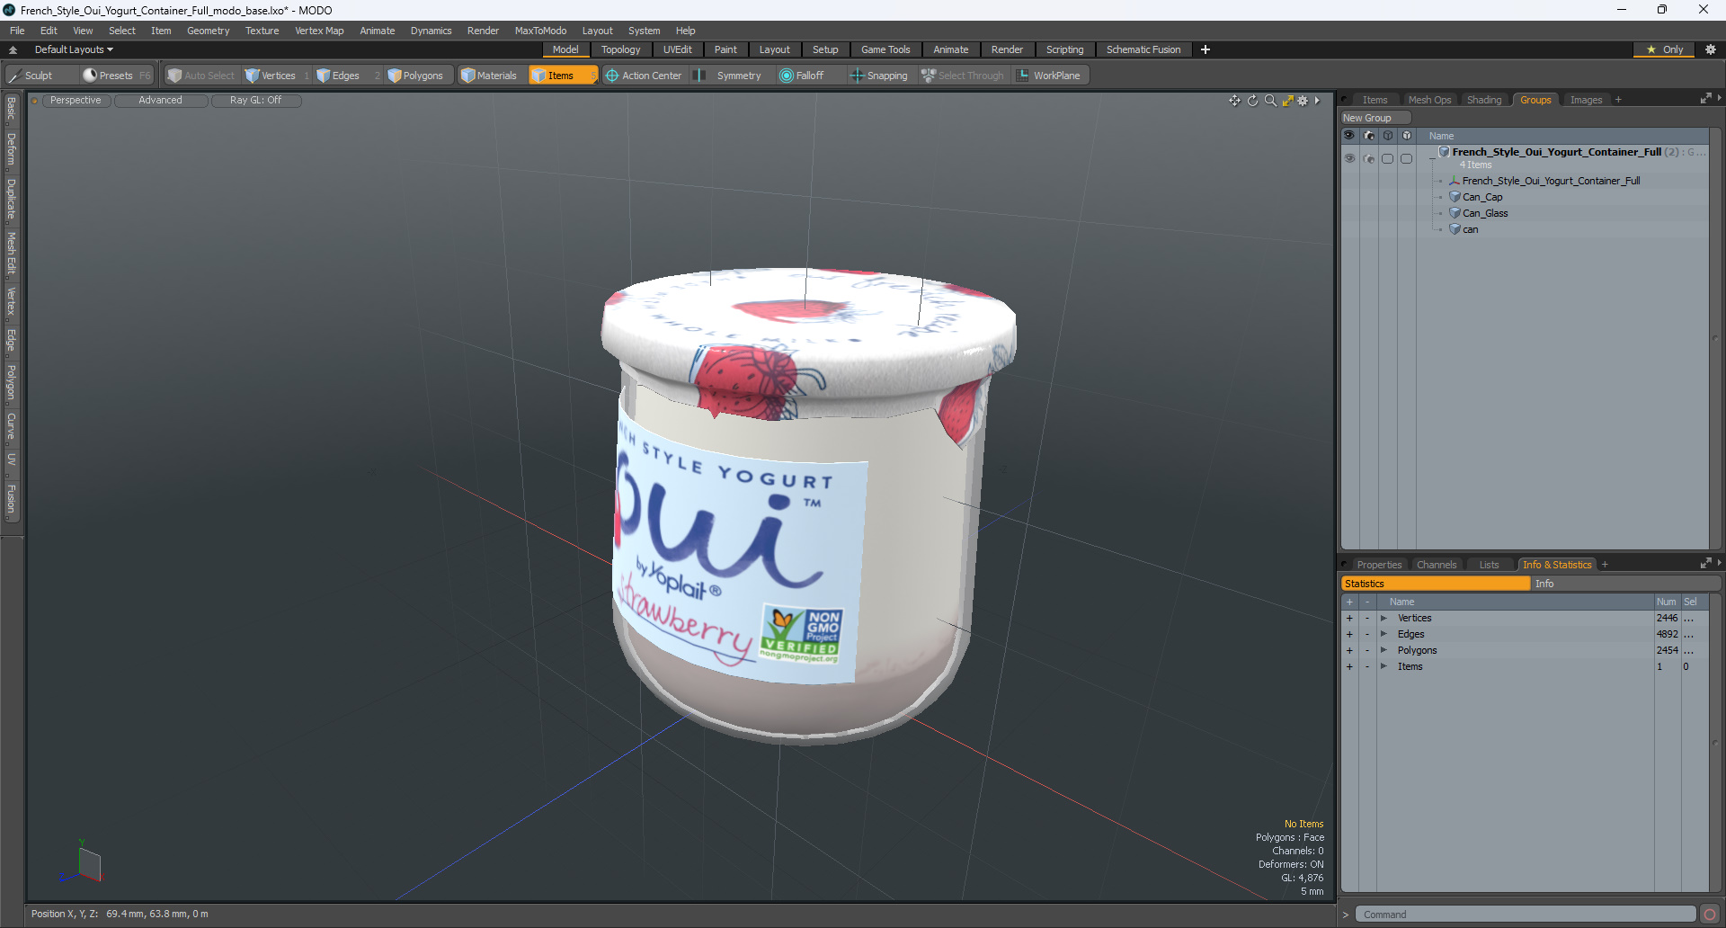Click the locator icon of French_Style_Oui_Yogurt_Container_Full item
The width and height of the screenshot is (1726, 928).
(x=1455, y=181)
